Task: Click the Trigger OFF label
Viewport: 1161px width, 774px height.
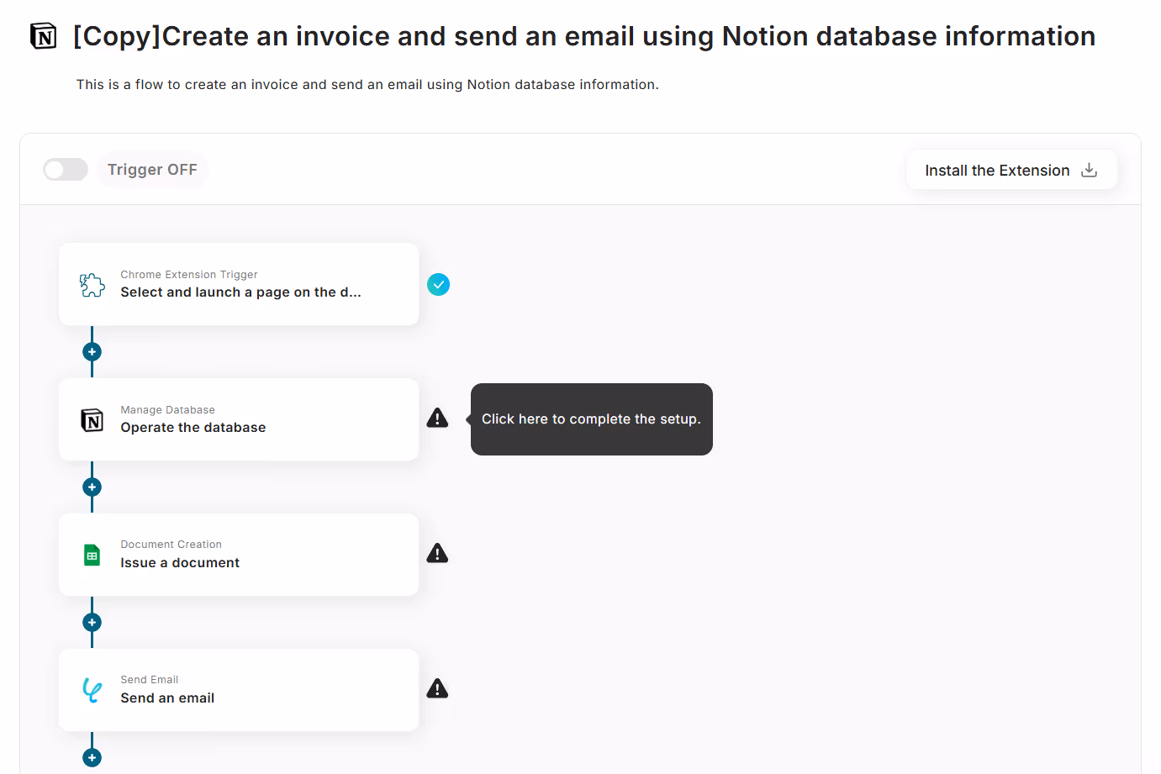Action: (x=152, y=170)
